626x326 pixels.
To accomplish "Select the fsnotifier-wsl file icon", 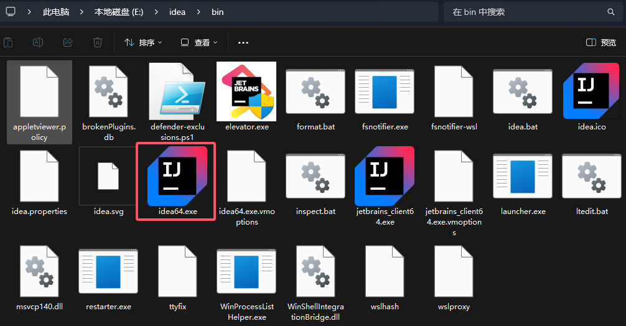I will [454, 91].
